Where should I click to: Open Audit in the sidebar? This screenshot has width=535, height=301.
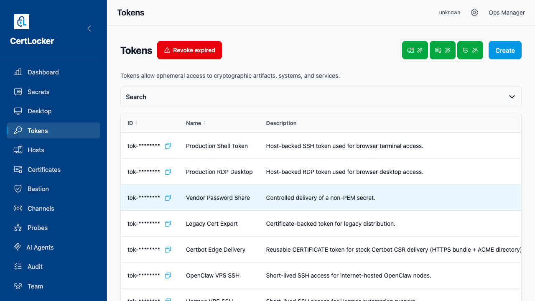click(53, 267)
